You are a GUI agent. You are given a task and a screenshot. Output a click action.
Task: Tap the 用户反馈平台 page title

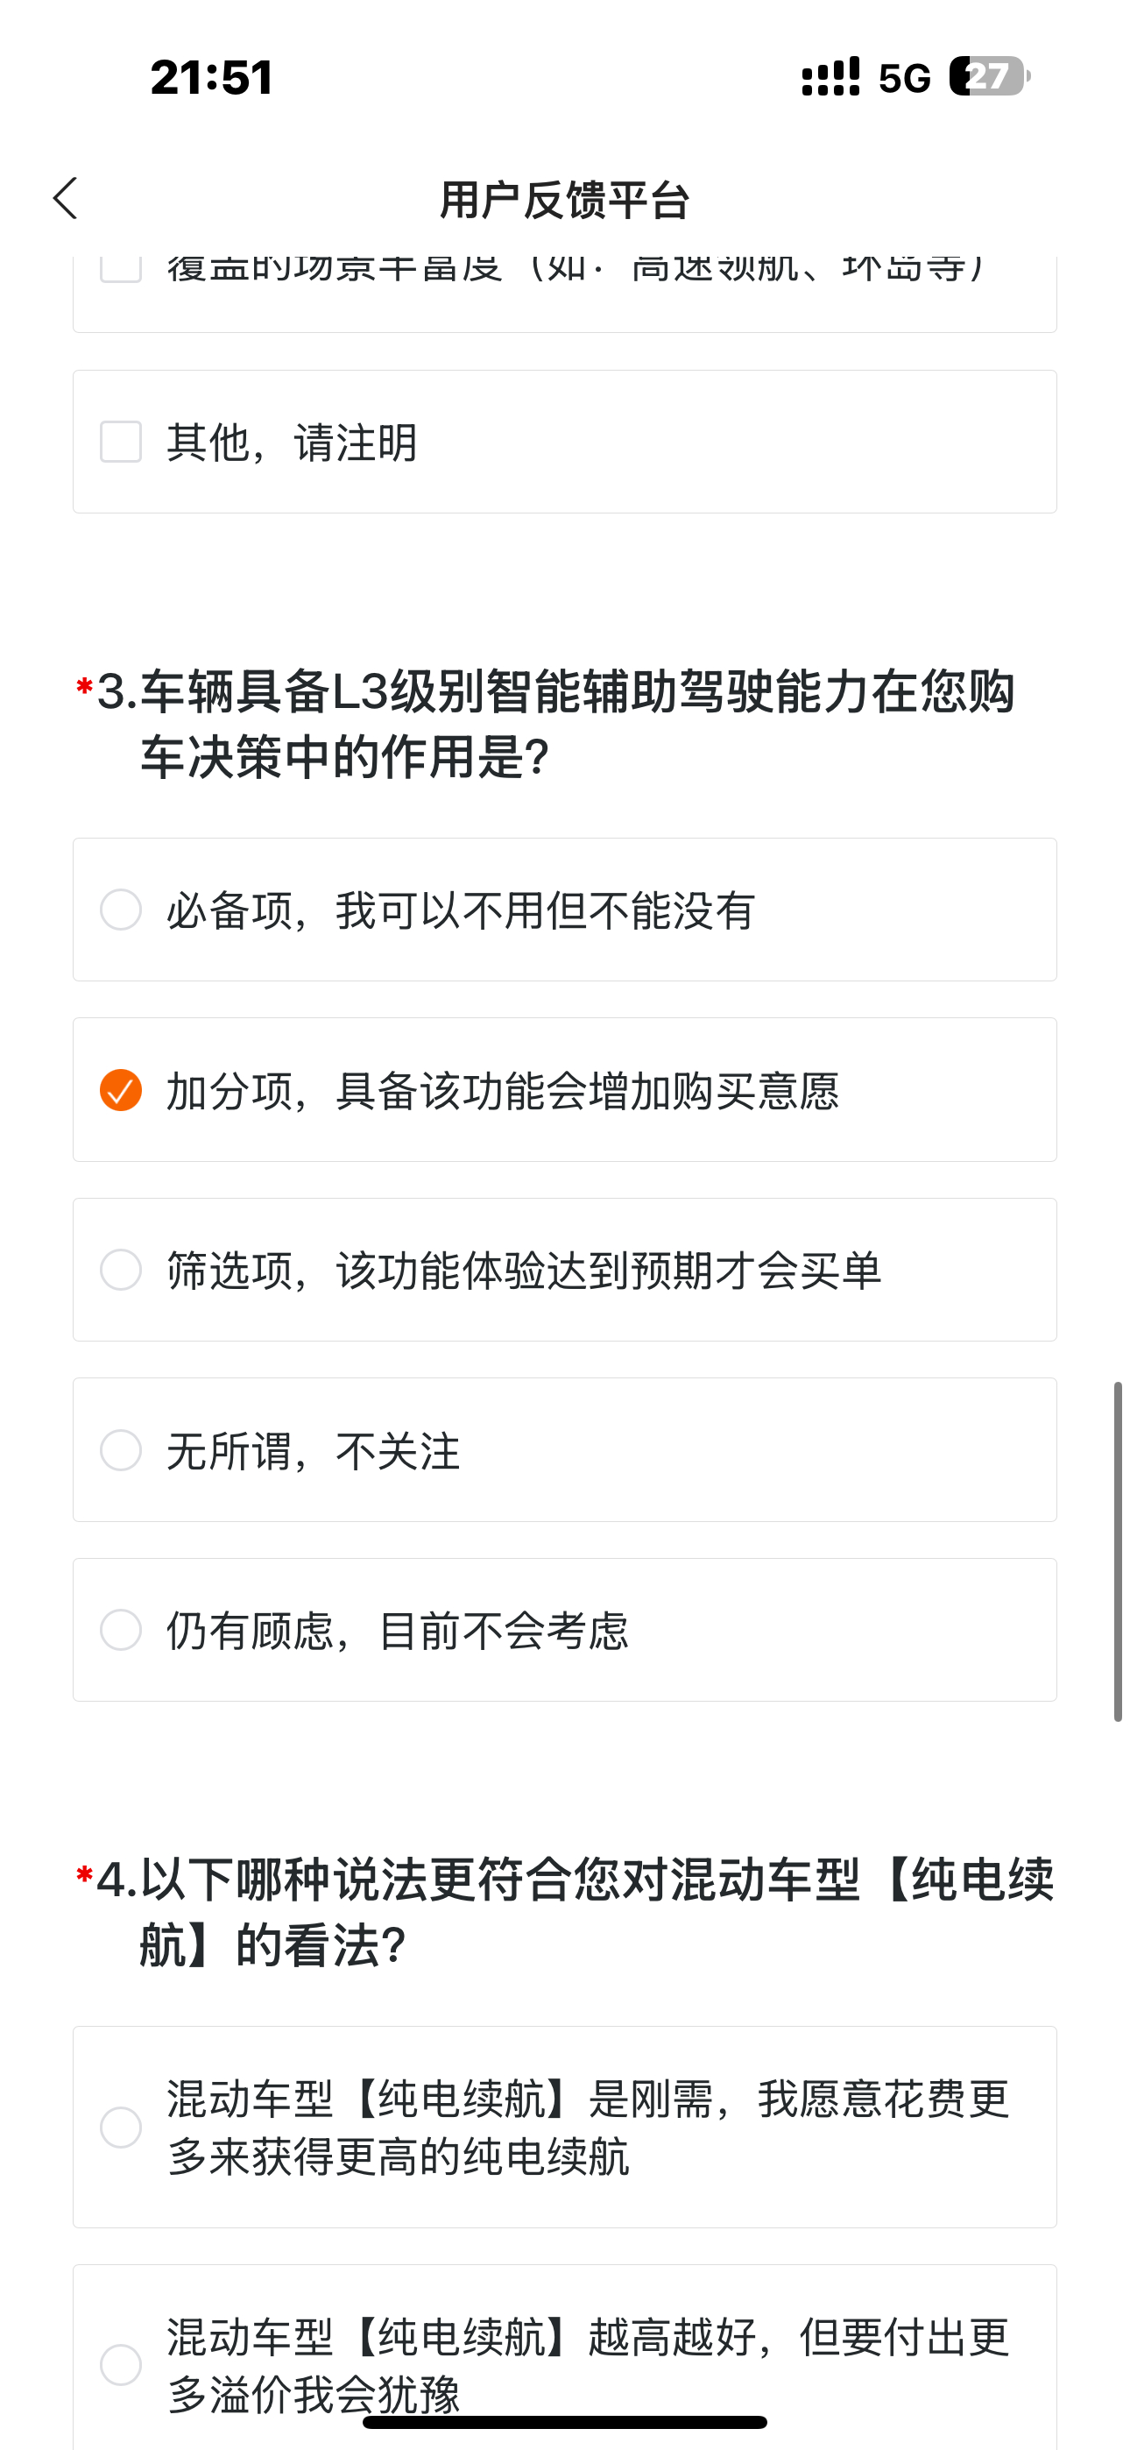tap(565, 201)
